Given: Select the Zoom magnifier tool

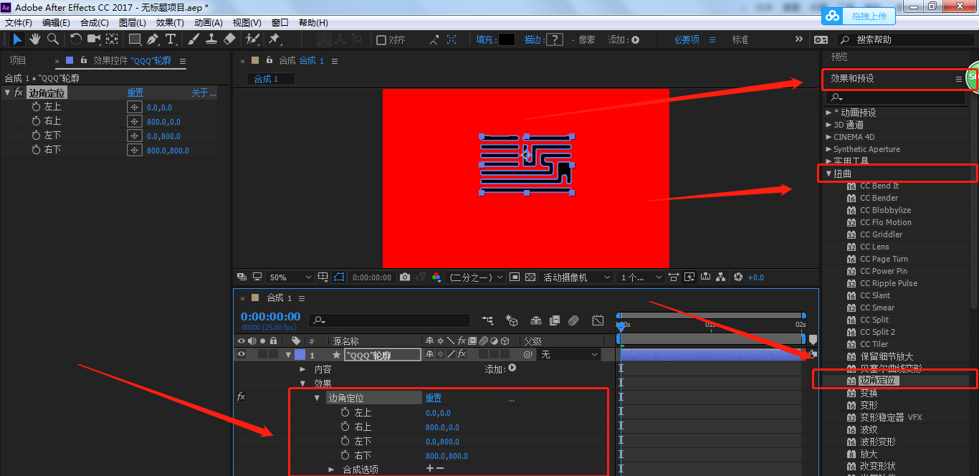Looking at the screenshot, I should pos(52,39).
